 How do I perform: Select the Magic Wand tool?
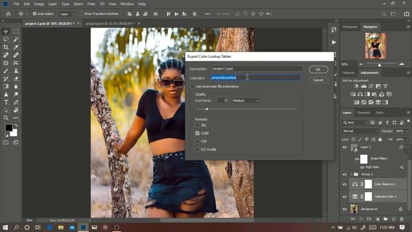16,39
